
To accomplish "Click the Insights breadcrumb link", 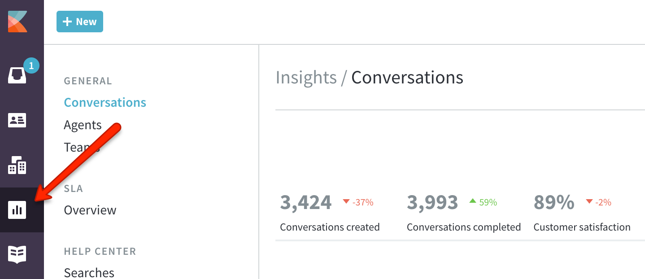I will pos(306,78).
